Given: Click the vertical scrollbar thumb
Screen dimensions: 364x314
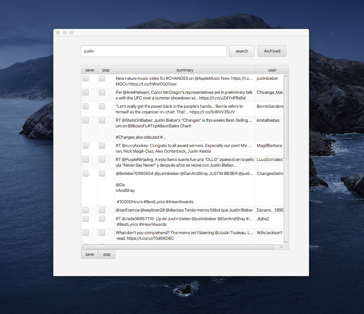Looking at the screenshot, I should tap(286, 119).
